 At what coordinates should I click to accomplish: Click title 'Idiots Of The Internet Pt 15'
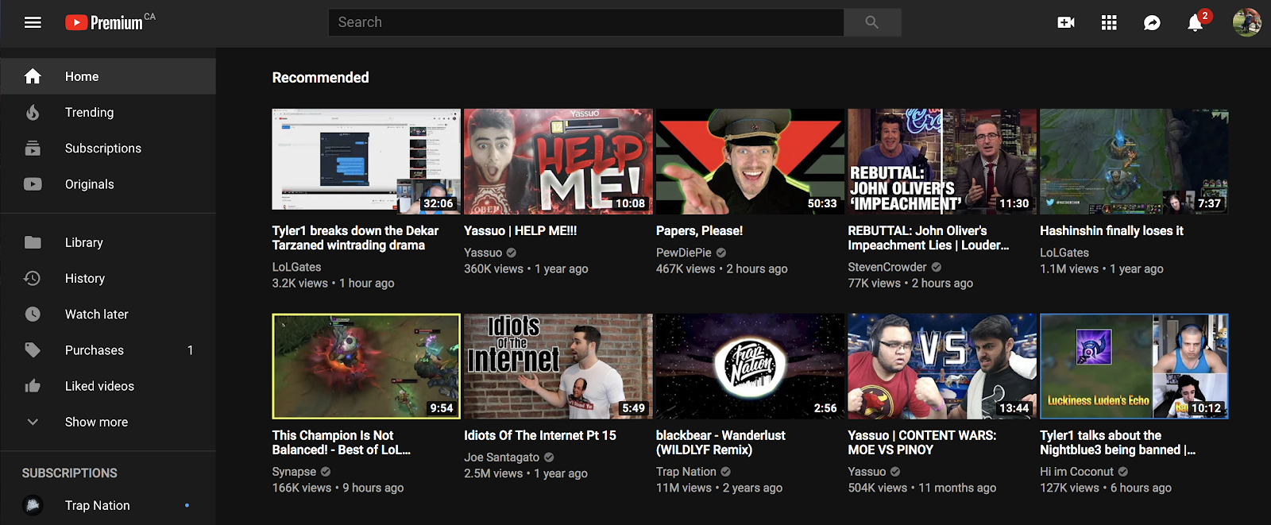click(540, 435)
